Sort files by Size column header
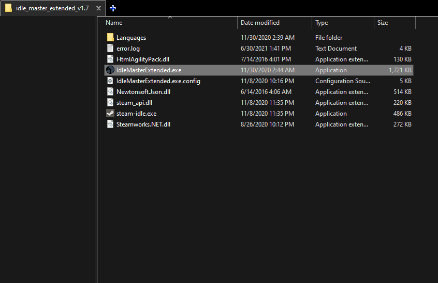 383,23
